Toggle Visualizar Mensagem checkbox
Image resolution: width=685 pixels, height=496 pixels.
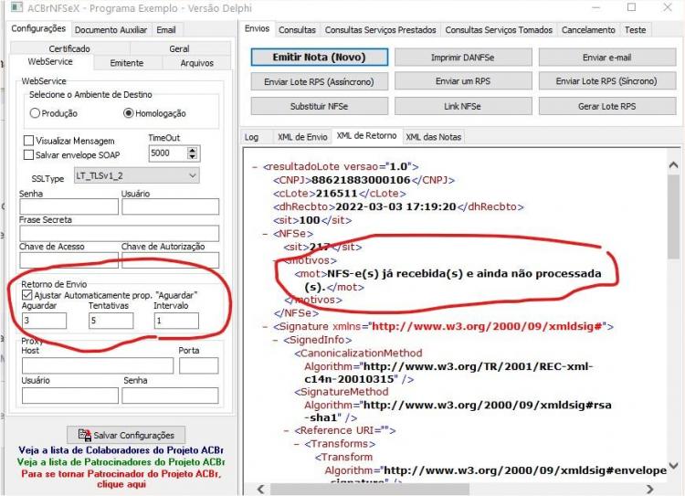[28, 141]
